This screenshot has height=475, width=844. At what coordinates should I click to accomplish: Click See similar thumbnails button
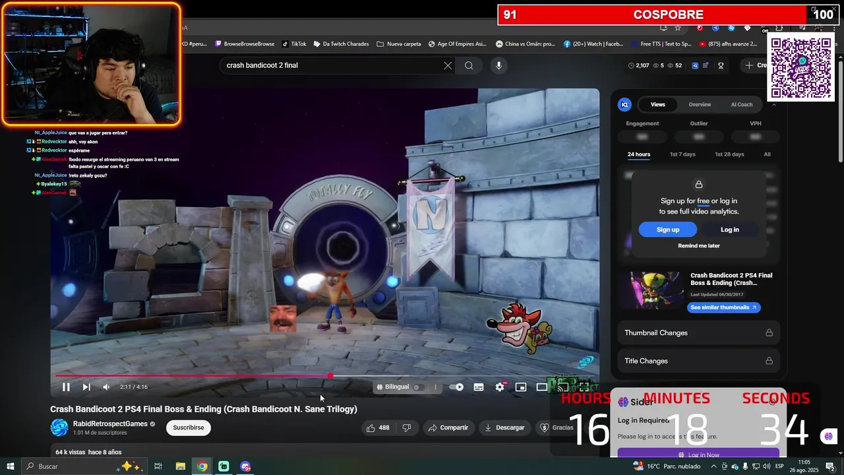(723, 307)
